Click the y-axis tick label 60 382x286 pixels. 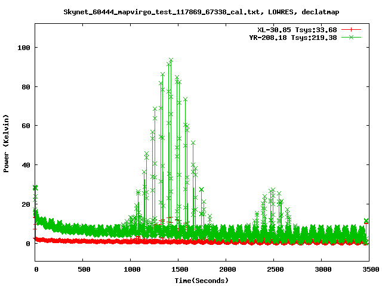pos(26,126)
